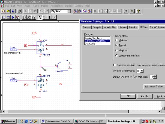
Task: Click the Default I/O level input field
Action: point(152,77)
